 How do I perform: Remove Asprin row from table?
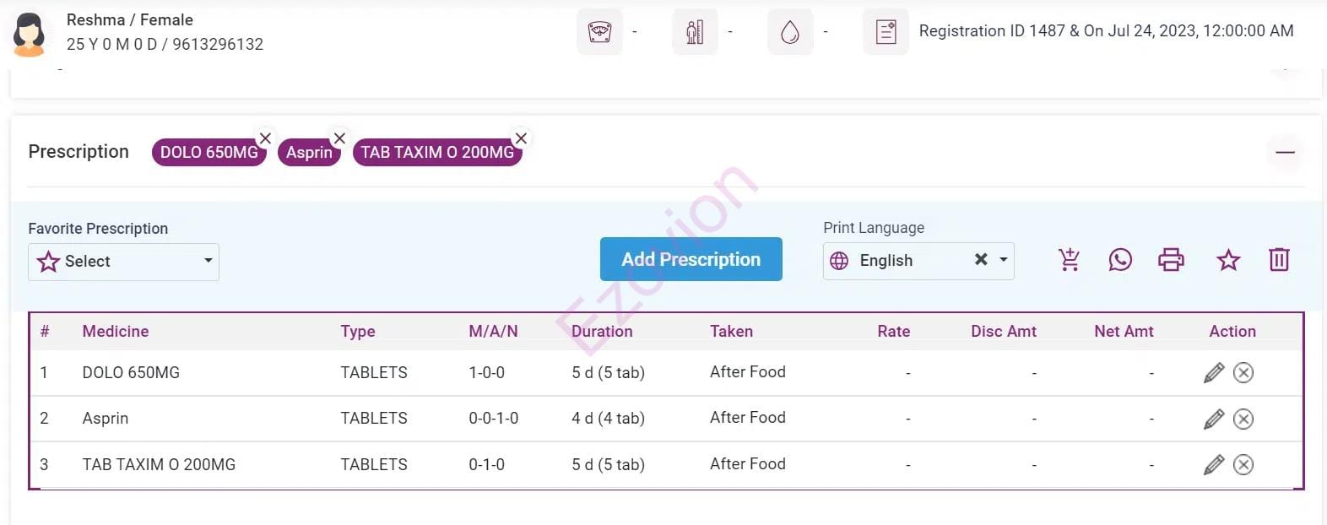[1243, 419]
